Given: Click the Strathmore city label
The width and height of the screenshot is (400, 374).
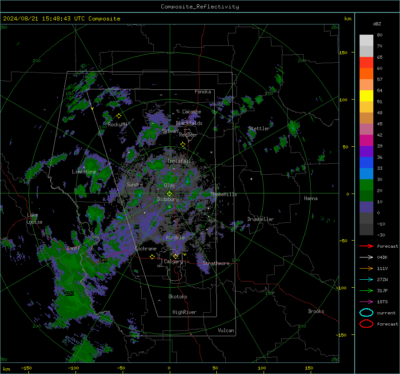Looking at the screenshot, I should [216, 263].
